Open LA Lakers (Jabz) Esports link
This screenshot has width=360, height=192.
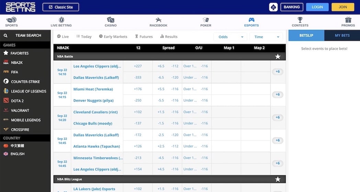click(x=94, y=189)
